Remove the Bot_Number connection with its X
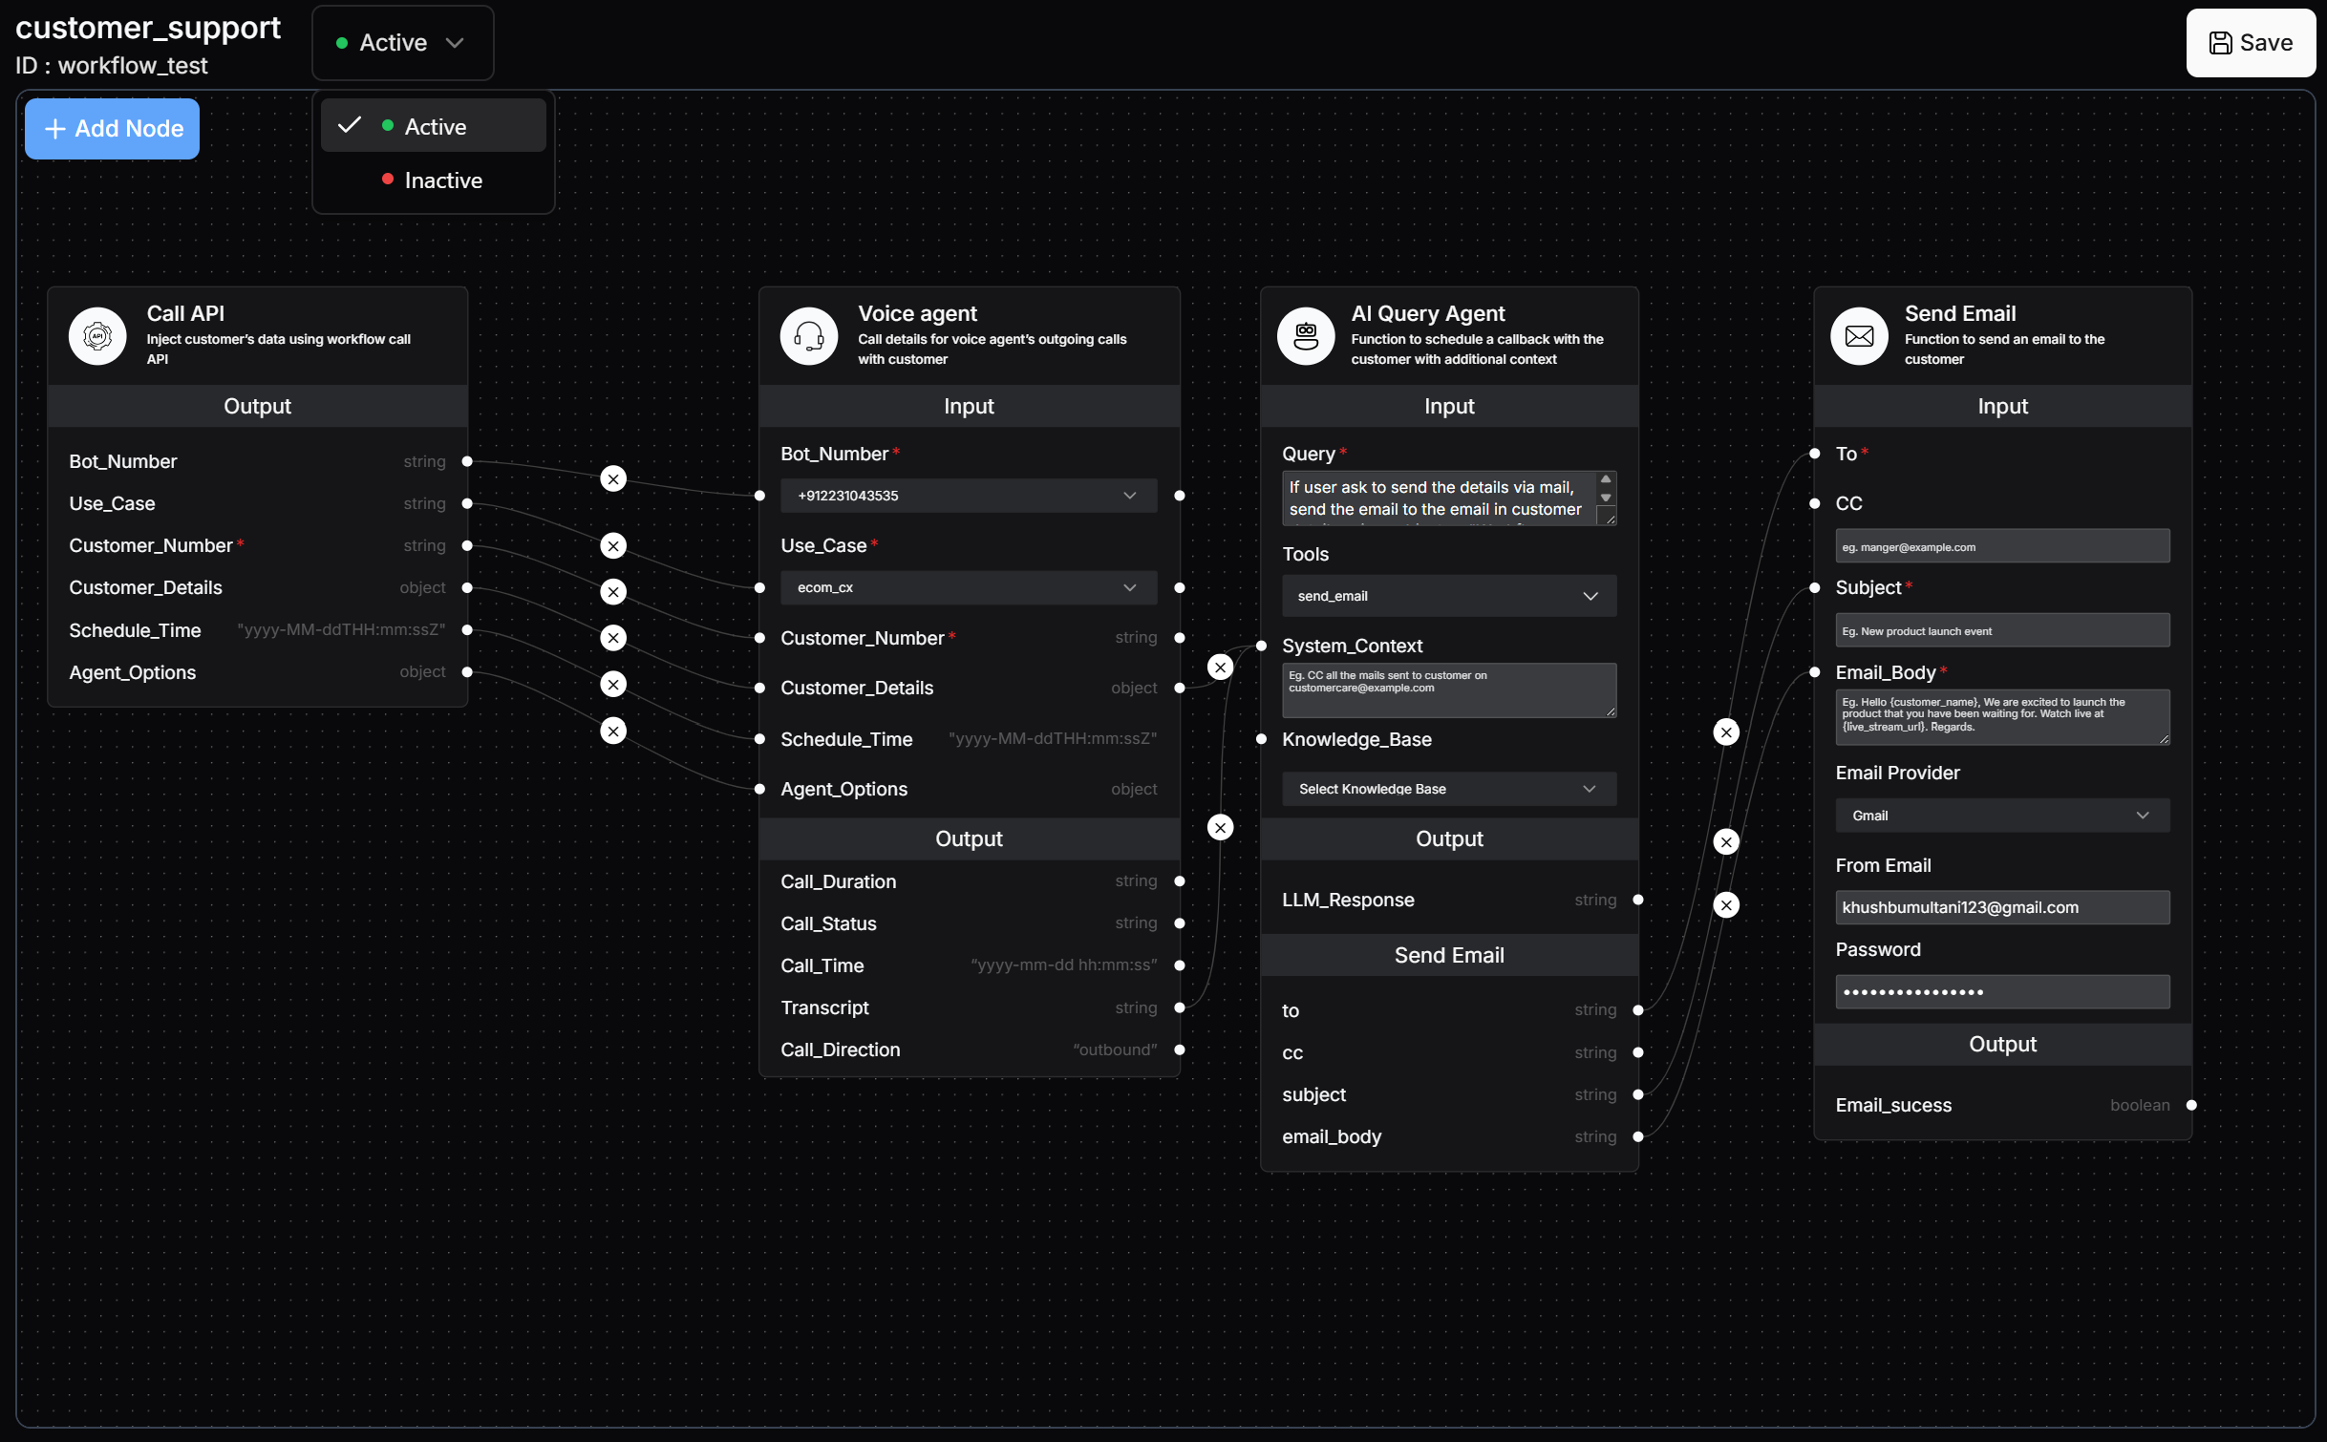Viewport: 2327px width, 1442px height. pyautogui.click(x=613, y=479)
